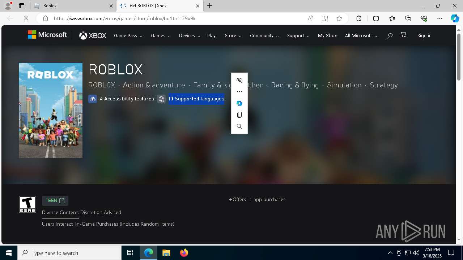Search selected text from popup

239,126
